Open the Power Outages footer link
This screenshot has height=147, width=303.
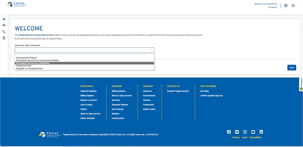(88, 118)
